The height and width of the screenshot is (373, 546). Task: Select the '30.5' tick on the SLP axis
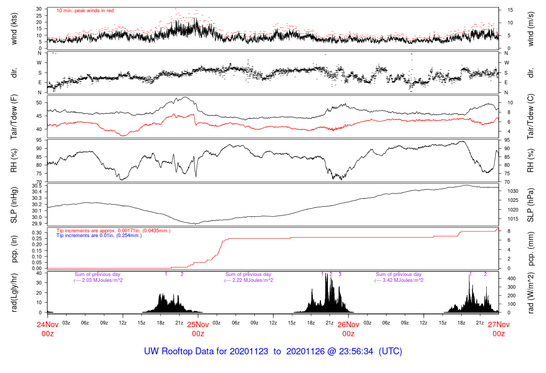[x=37, y=186]
